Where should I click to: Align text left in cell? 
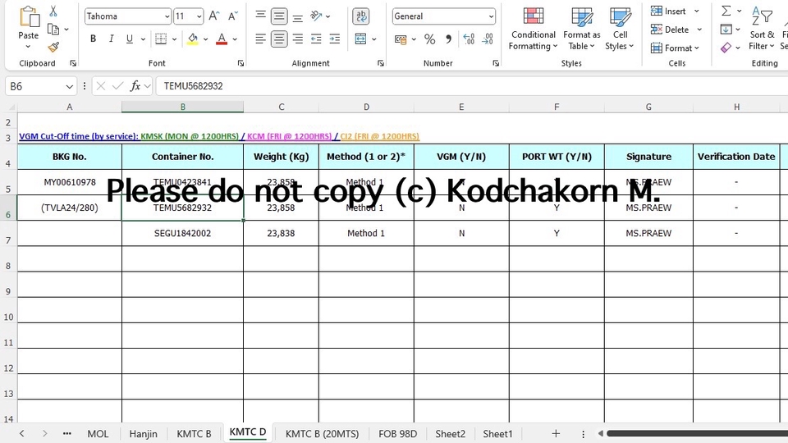pyautogui.click(x=260, y=39)
